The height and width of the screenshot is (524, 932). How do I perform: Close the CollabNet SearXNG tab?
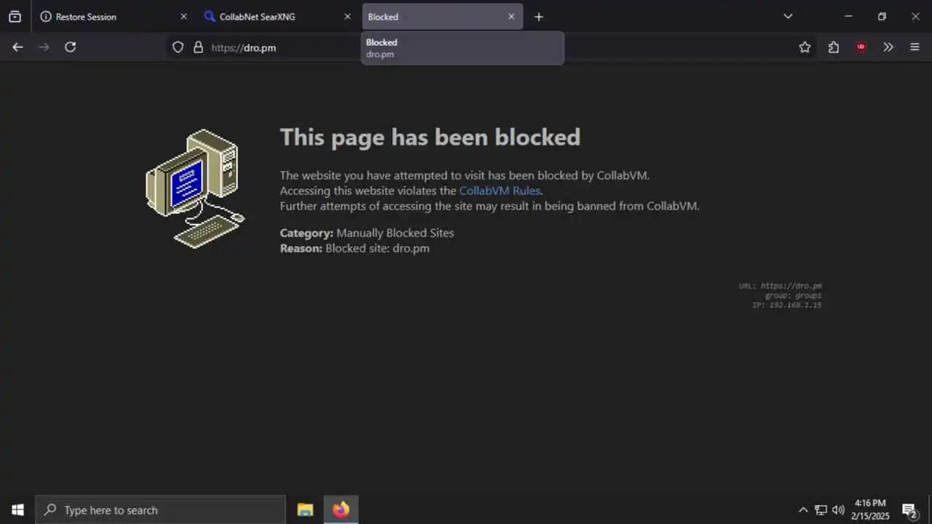pos(347,17)
